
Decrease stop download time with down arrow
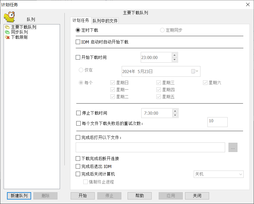click(175, 115)
